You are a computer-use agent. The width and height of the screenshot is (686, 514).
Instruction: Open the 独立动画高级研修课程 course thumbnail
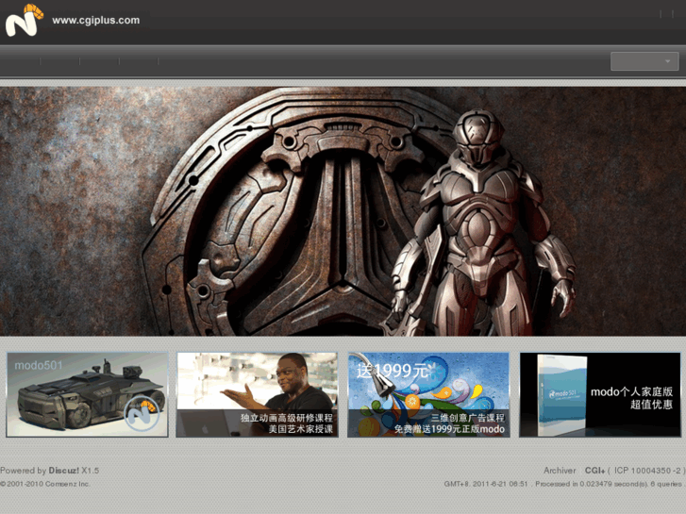tap(258, 394)
